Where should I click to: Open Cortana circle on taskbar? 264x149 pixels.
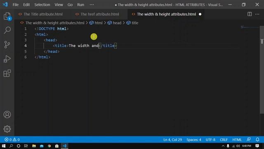pyautogui.click(x=19, y=146)
